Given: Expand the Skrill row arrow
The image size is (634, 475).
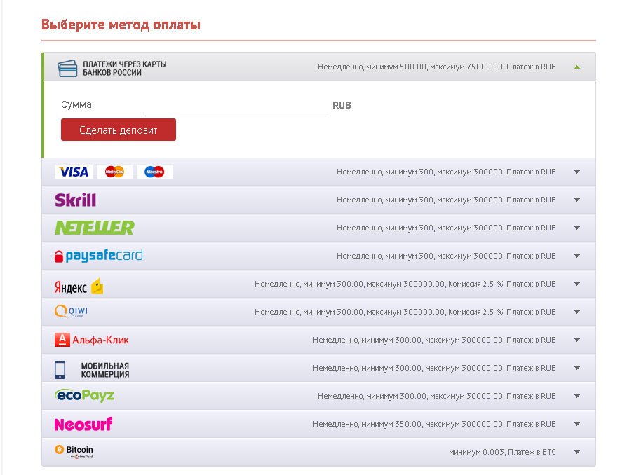Looking at the screenshot, I should 577,200.
